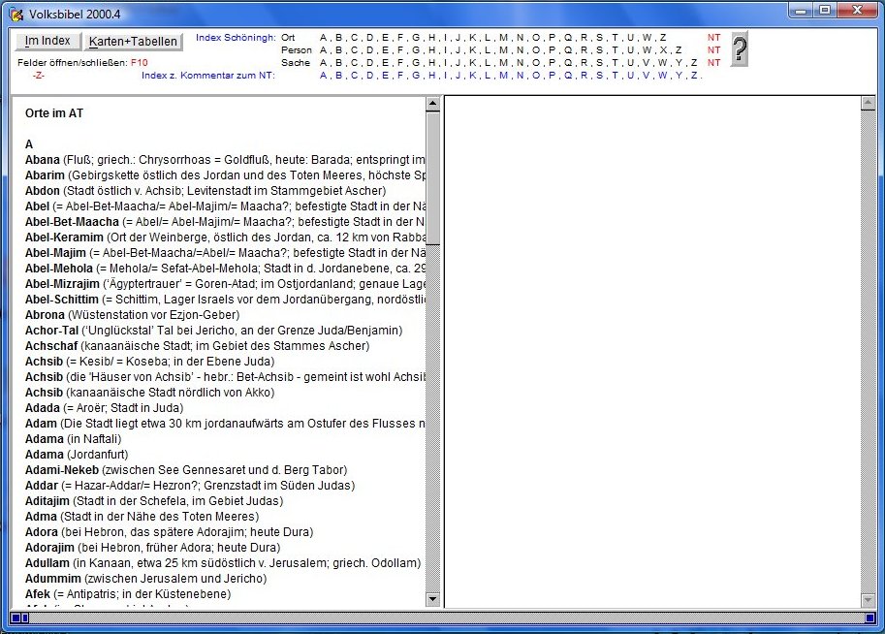
Task: Select the 'Adama (in Naftali)' entry
Action: (74, 439)
